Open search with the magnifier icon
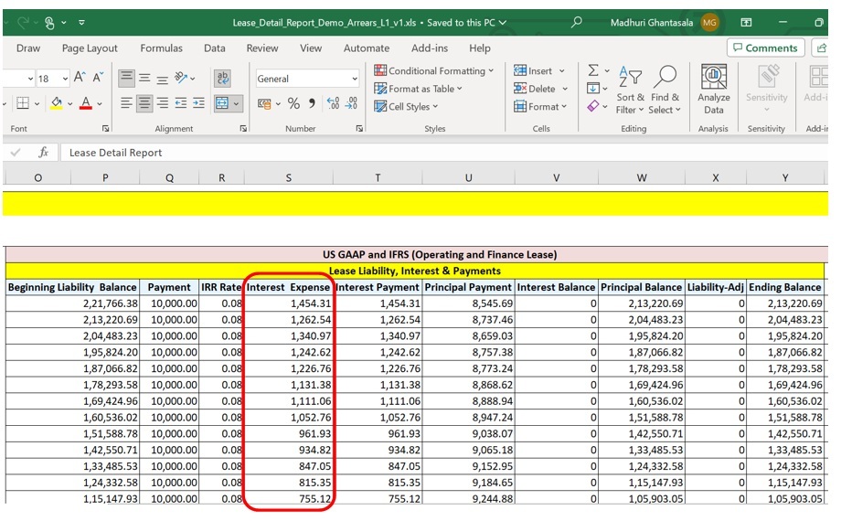The width and height of the screenshot is (841, 521). click(576, 22)
